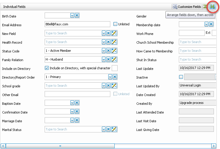Click the edit list icon for Status Code
This screenshot has width=220, height=149.
click(114, 51)
